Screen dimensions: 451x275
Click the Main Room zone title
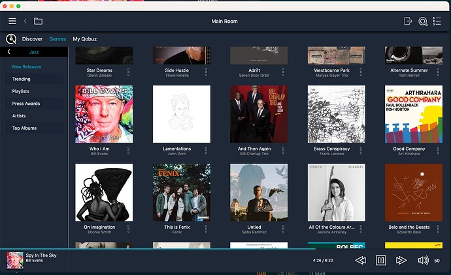click(225, 22)
